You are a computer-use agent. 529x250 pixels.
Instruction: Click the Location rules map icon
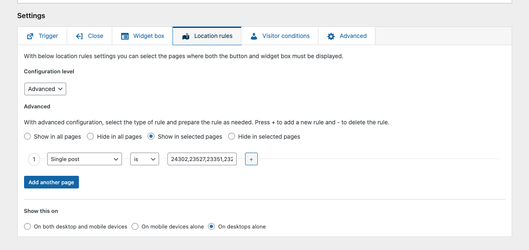(x=186, y=37)
